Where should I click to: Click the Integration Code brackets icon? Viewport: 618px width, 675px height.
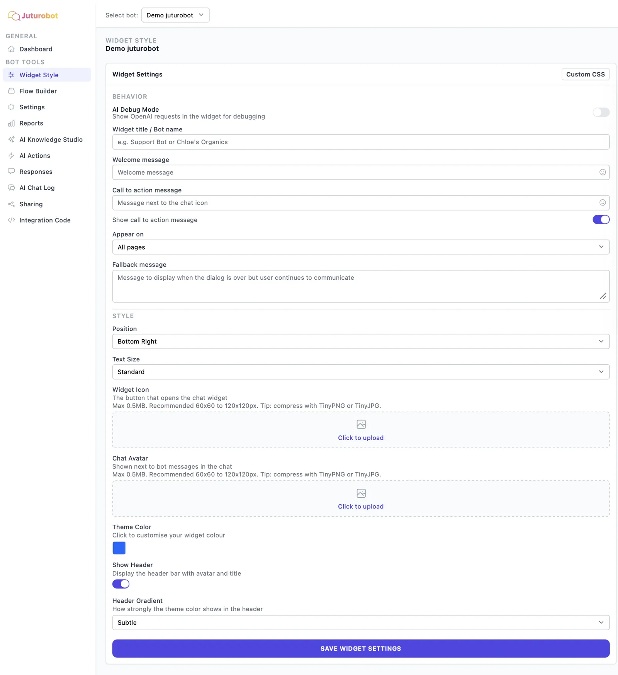point(12,220)
